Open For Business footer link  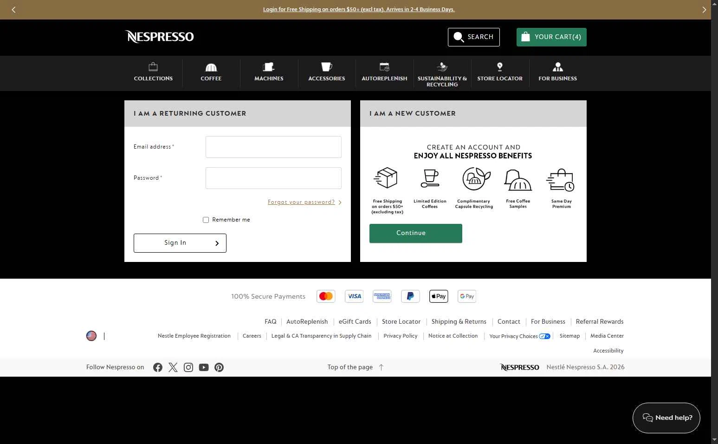548,322
